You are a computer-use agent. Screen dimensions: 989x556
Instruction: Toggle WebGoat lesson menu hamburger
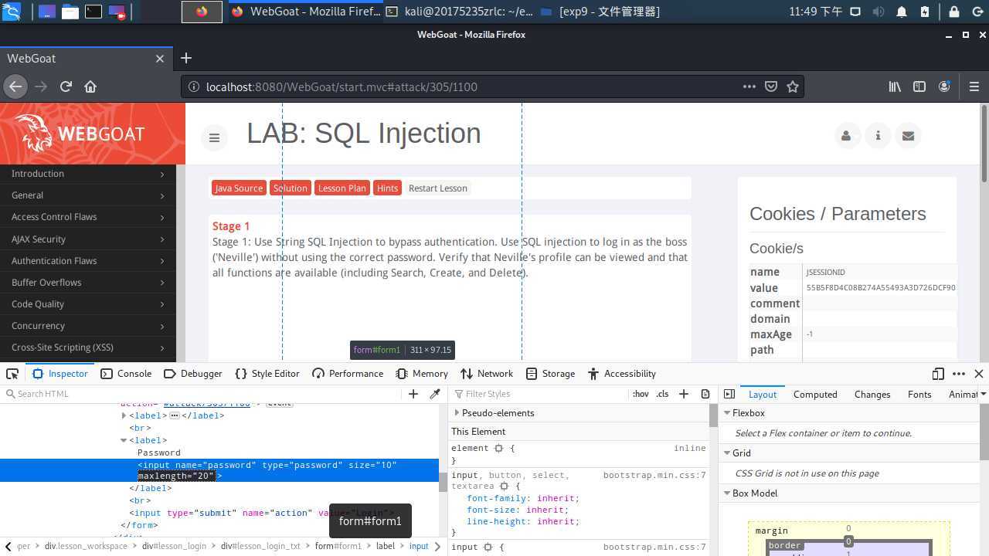click(214, 137)
